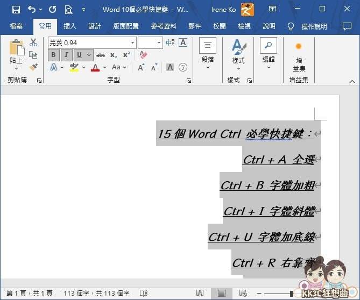Expand the font name dropdown arrow

click(132, 43)
